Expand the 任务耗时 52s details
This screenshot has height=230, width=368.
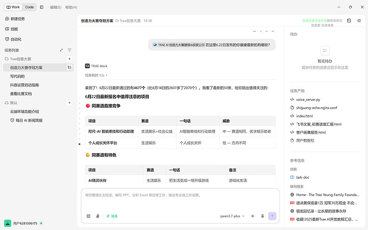[96, 75]
